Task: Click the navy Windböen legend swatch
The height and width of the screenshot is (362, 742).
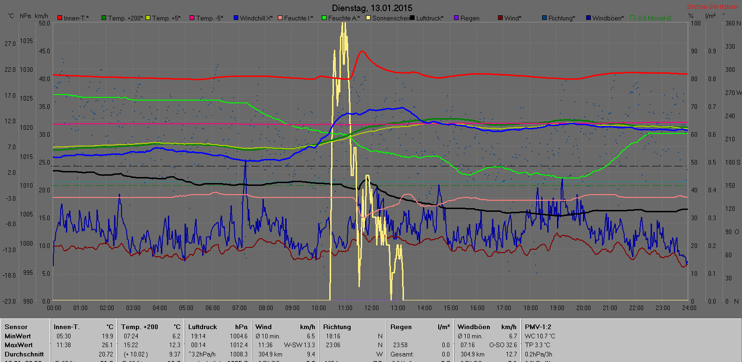Action: pyautogui.click(x=588, y=18)
